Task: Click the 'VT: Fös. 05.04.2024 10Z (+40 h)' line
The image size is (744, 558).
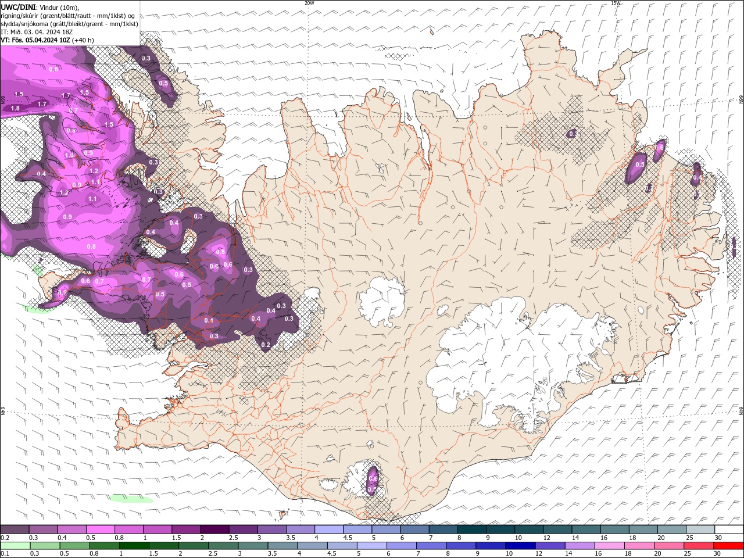Action: 47,40
